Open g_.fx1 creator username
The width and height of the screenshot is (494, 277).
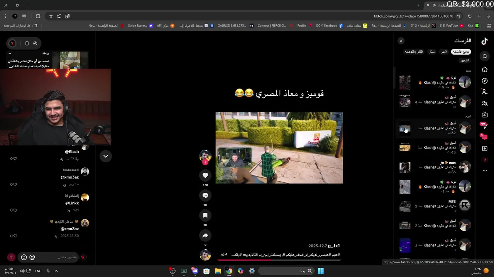pos(333,246)
